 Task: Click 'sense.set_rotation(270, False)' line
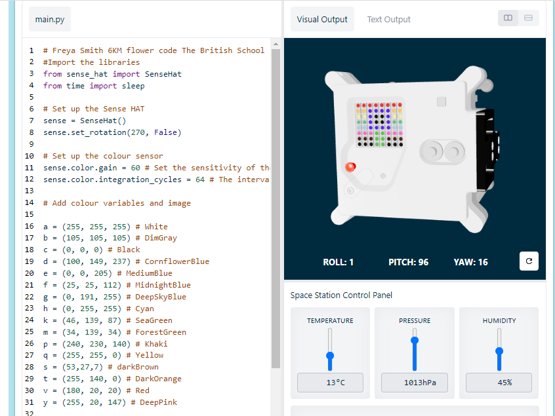112,132
